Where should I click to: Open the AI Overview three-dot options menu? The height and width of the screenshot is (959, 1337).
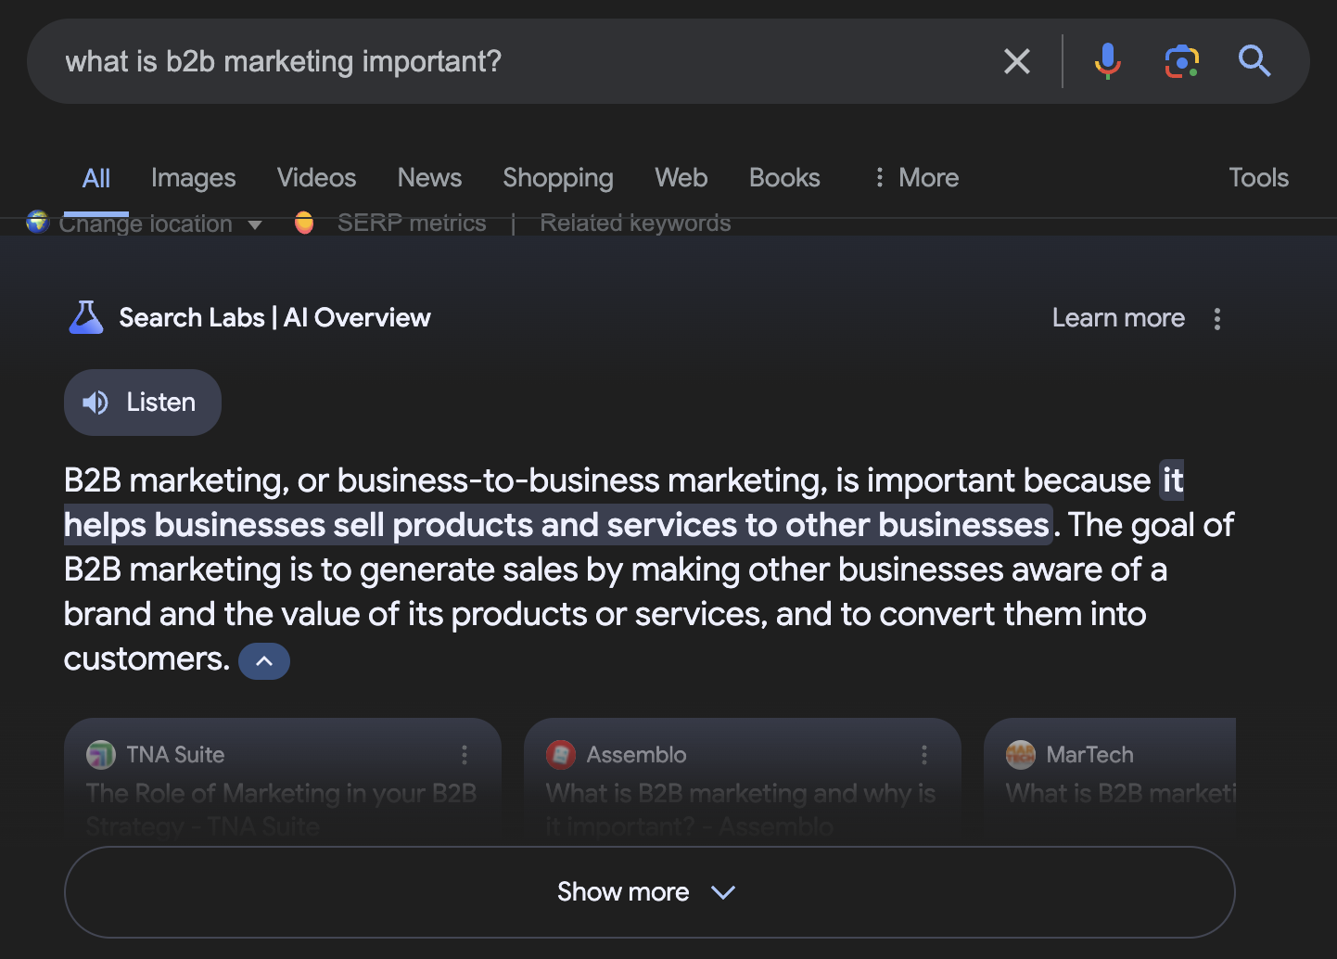click(x=1217, y=319)
